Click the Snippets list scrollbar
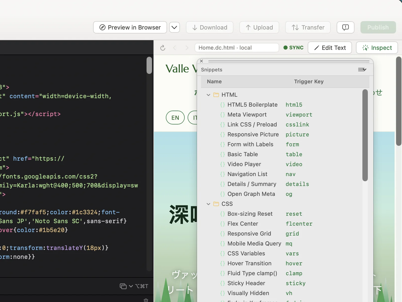The image size is (402, 302). [x=365, y=135]
